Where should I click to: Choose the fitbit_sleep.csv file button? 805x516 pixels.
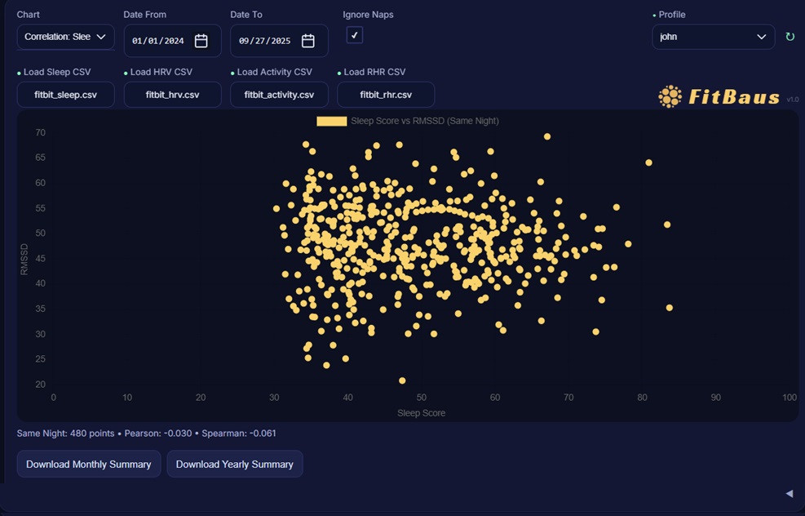[x=66, y=95]
